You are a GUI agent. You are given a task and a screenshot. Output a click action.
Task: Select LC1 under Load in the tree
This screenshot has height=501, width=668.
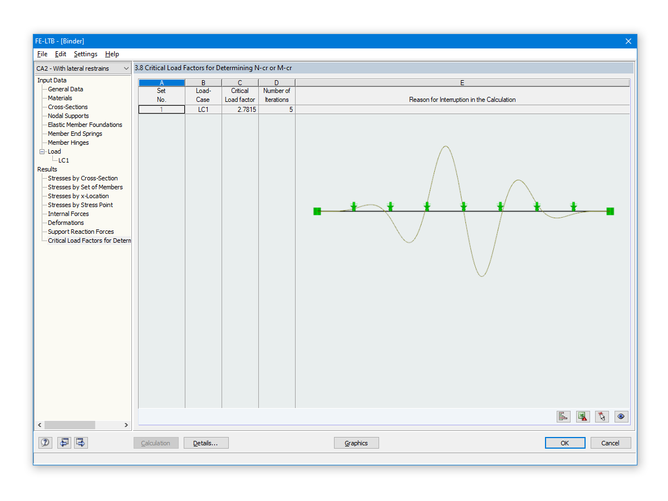(63, 160)
